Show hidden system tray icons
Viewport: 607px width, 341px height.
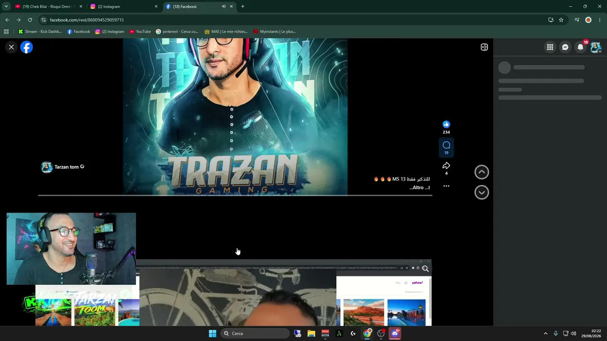pyautogui.click(x=545, y=333)
